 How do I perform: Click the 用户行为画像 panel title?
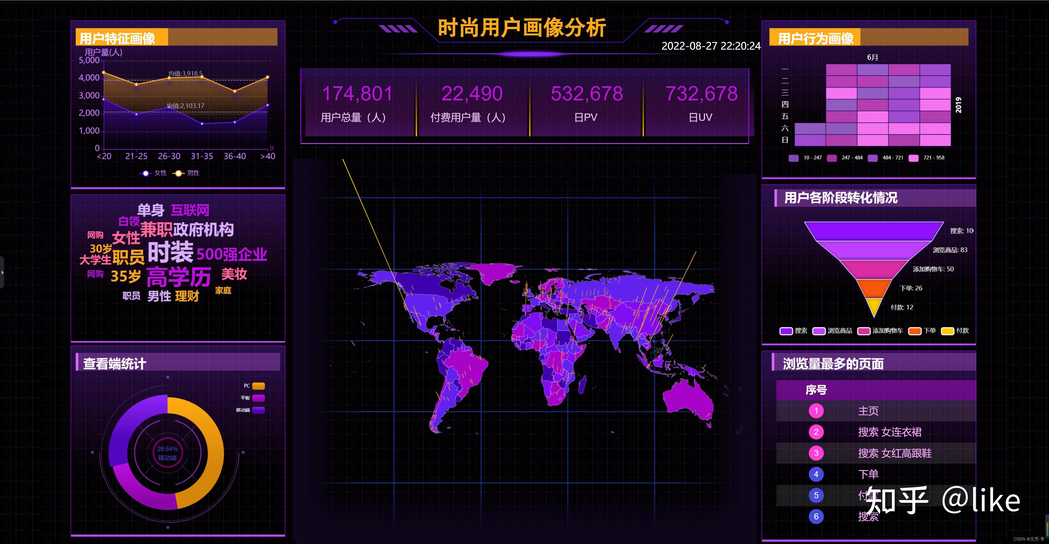coord(816,39)
